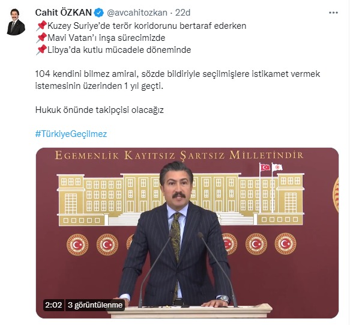Click the 2:02 video duration badge

coord(53,305)
